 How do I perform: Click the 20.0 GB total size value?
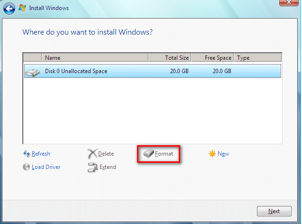(179, 71)
